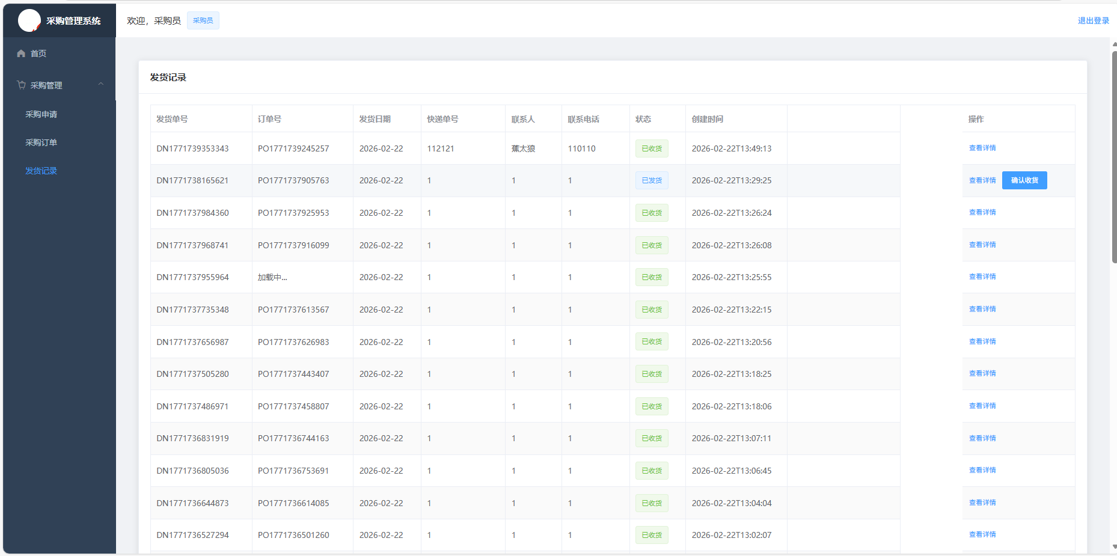1117x556 pixels.
Task: Click the 采购员 role tag
Action: [x=203, y=20]
